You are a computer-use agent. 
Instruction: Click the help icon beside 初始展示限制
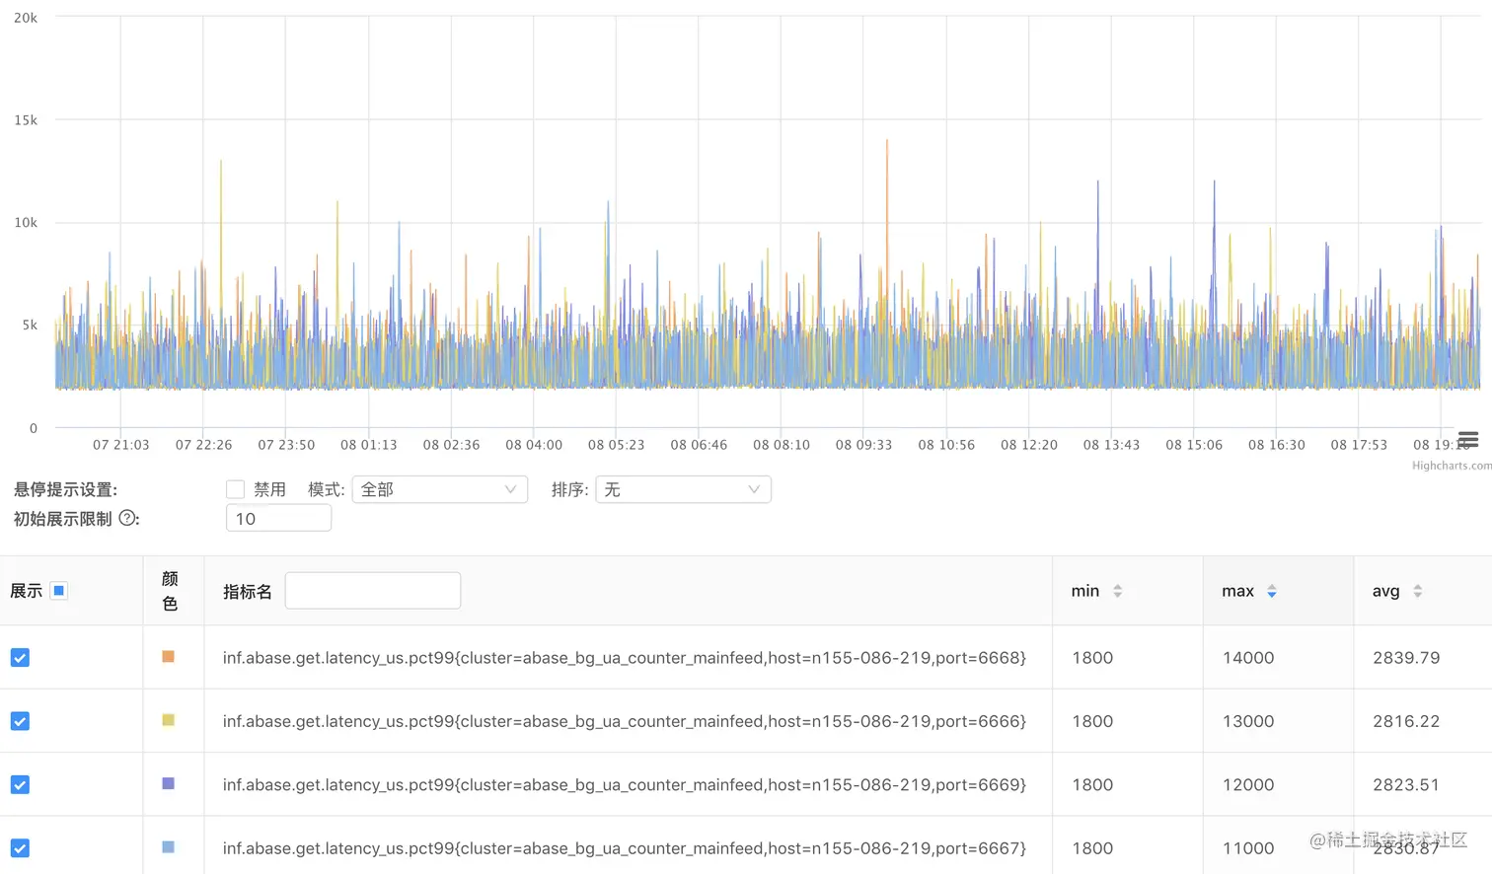pos(128,518)
